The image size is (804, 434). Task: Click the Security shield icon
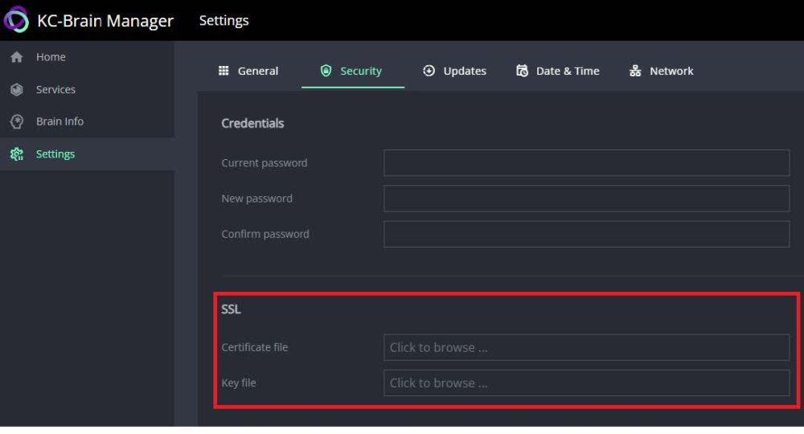pos(326,71)
